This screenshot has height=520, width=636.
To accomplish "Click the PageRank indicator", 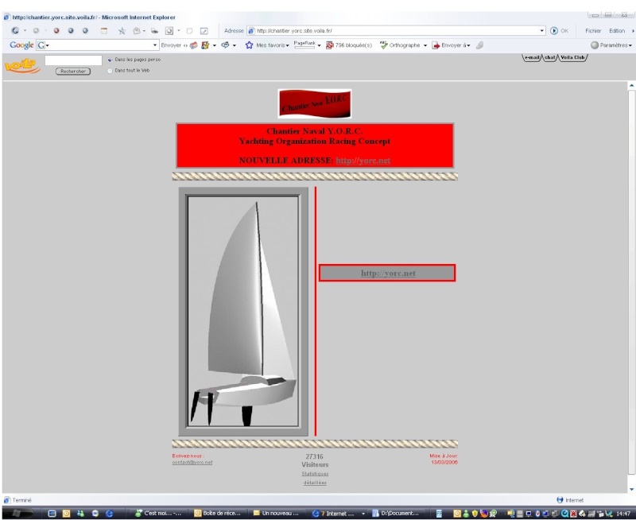I will click(x=304, y=45).
